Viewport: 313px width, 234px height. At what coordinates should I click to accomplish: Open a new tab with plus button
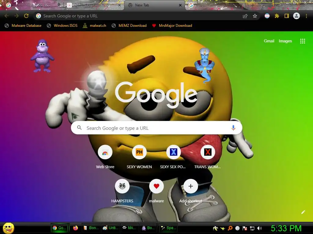pos(252,5)
